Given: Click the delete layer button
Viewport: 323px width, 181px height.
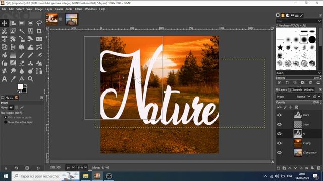Looking at the screenshot, I should pos(319,168).
